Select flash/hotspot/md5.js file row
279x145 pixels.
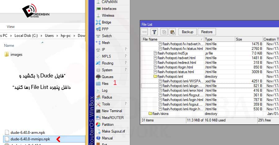click(x=210, y=53)
